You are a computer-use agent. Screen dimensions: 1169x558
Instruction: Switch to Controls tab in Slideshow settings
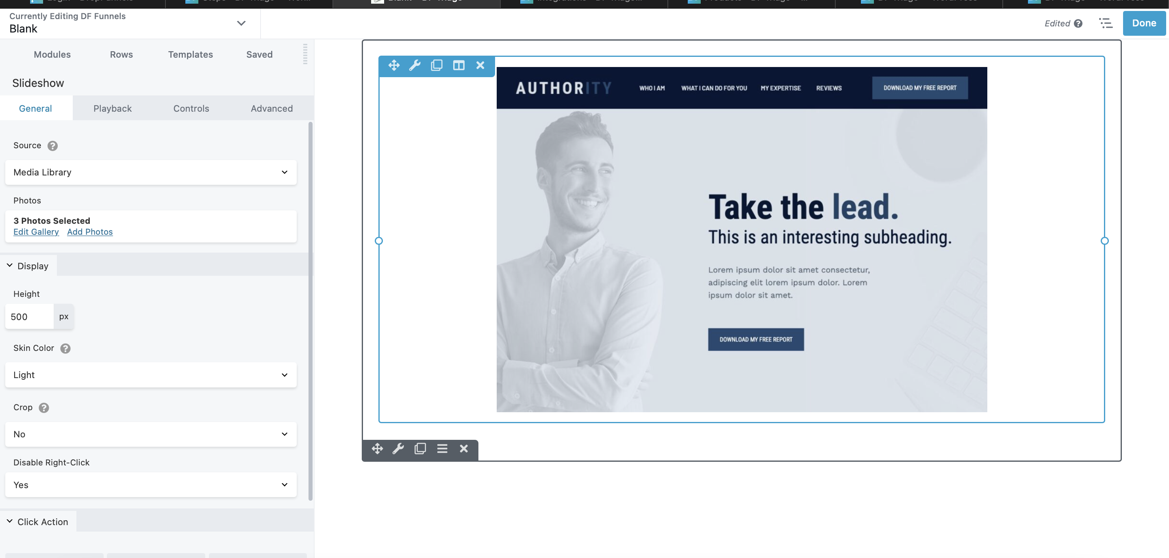191,108
